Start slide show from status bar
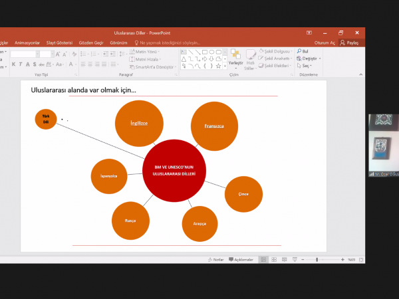The image size is (399, 299). click(295, 260)
